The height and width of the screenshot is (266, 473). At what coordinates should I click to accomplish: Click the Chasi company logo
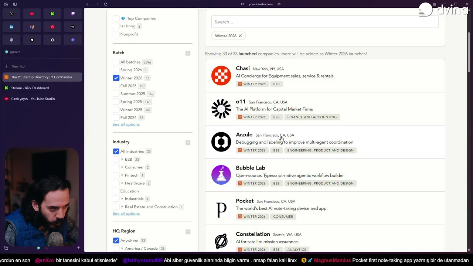[x=221, y=76]
